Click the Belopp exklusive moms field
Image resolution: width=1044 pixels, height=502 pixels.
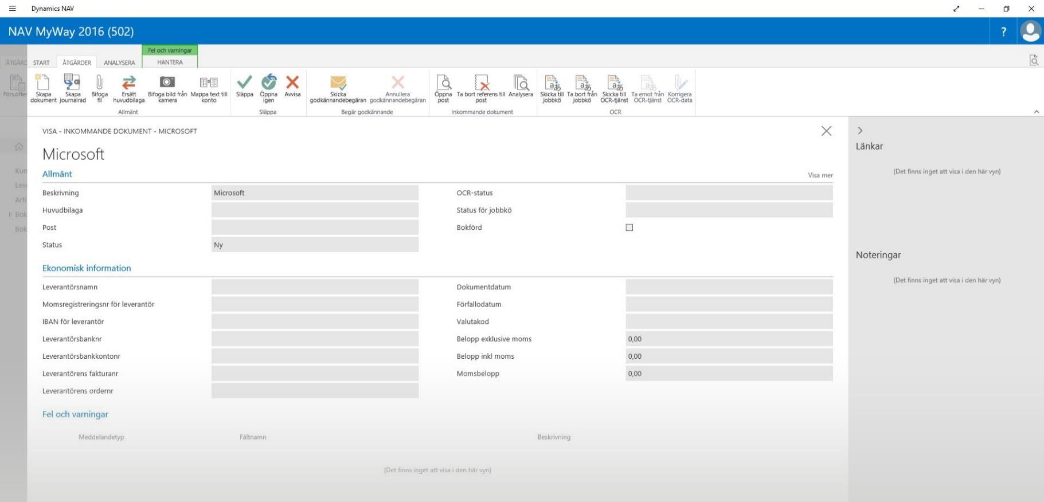729,339
